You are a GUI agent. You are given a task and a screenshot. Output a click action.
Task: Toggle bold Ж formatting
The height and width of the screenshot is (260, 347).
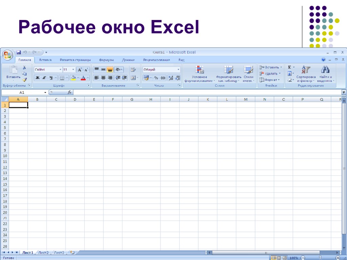click(x=37, y=78)
